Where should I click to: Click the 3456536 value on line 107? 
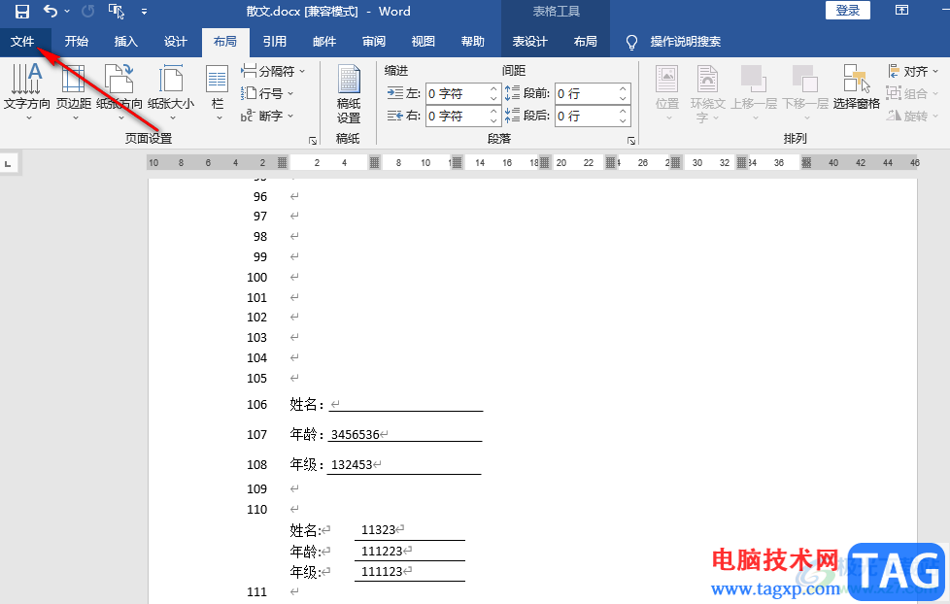(356, 434)
